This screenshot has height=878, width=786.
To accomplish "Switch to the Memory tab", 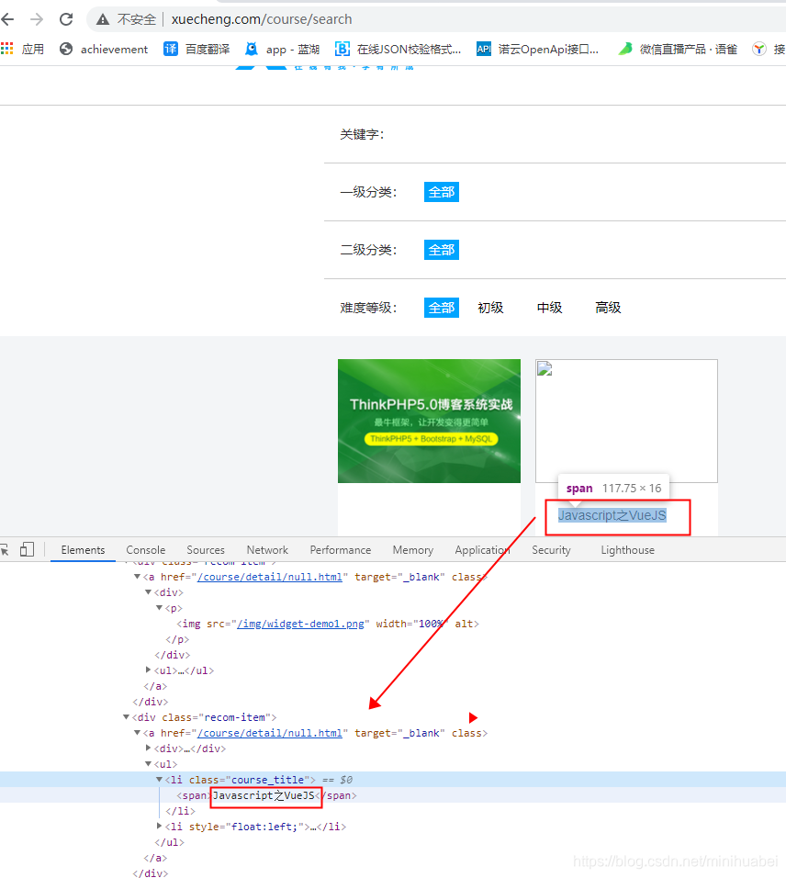I will pos(413,550).
